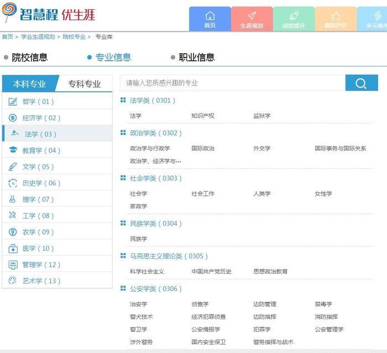Open the 公安学类 (0306) category heading
Image resolution: width=387 pixels, height=353 pixels.
pyautogui.click(x=156, y=288)
